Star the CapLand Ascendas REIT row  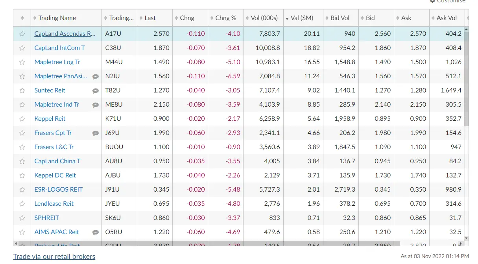click(x=22, y=34)
